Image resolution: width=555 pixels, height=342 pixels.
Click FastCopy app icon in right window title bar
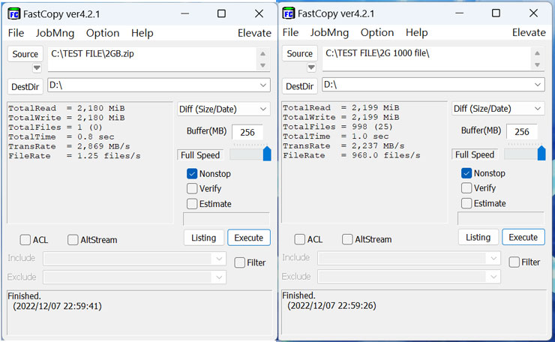(289, 13)
